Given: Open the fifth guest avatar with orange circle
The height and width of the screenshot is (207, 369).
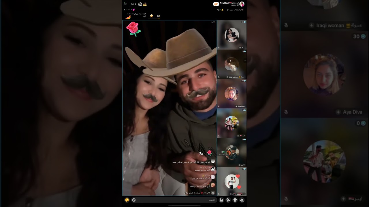Looking at the screenshot, I should point(232,152).
